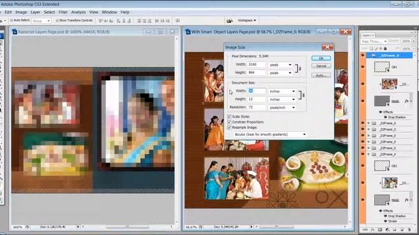
Task: Uncheck the Resample Image checkbox
Action: tap(229, 127)
